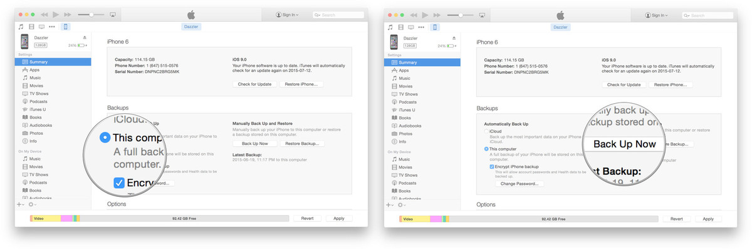Click Play in the left iTunes window

pos(56,14)
